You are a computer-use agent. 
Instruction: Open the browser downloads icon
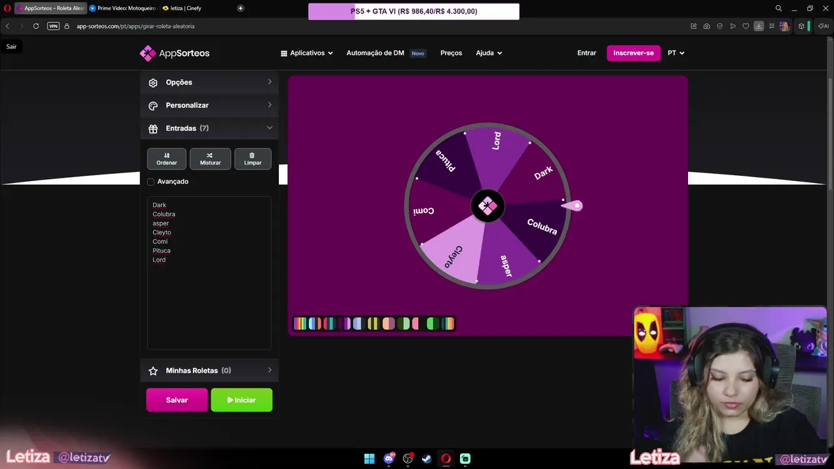click(758, 26)
